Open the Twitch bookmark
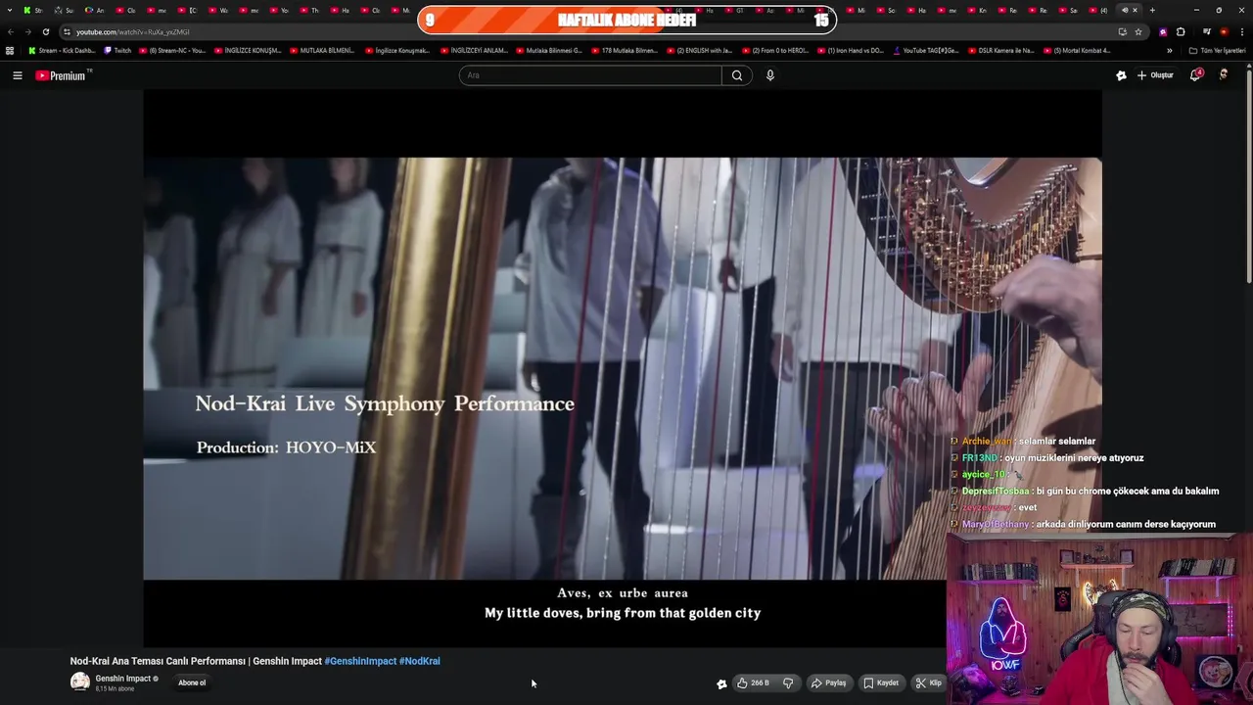Viewport: 1253px width, 705px height. (117, 50)
